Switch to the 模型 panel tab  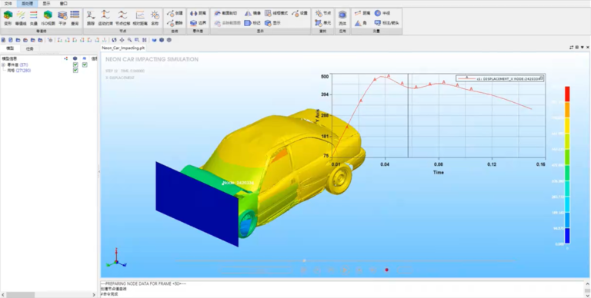[10, 48]
